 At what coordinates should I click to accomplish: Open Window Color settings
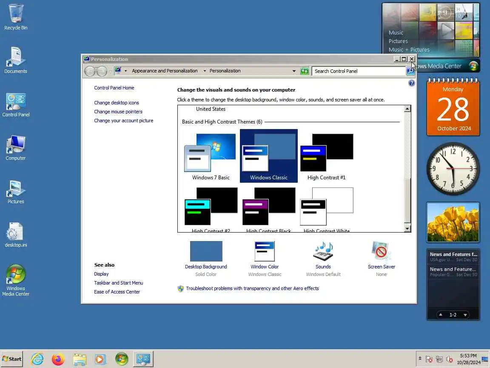(x=265, y=259)
